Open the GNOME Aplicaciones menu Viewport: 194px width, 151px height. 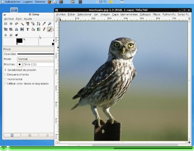point(12,2)
